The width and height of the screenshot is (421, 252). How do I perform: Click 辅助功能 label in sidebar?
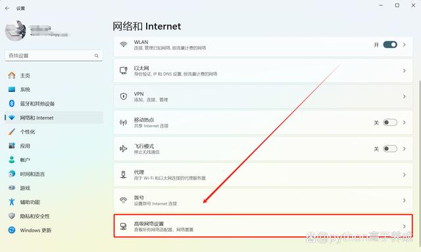coord(30,202)
